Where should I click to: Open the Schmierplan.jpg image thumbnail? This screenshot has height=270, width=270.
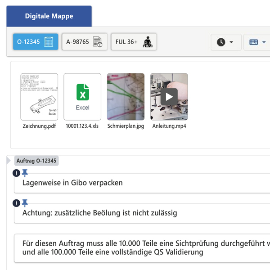126,97
